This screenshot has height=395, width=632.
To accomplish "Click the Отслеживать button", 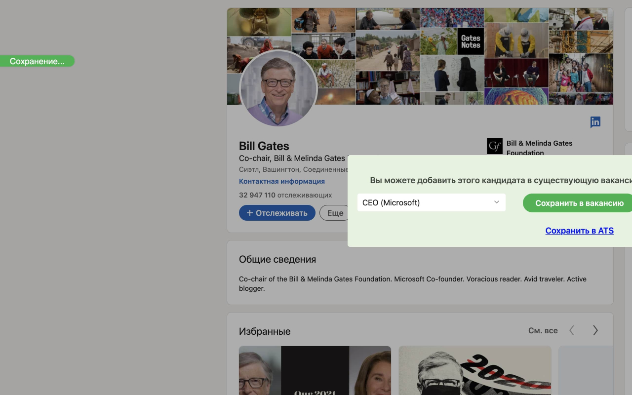I will 277,212.
